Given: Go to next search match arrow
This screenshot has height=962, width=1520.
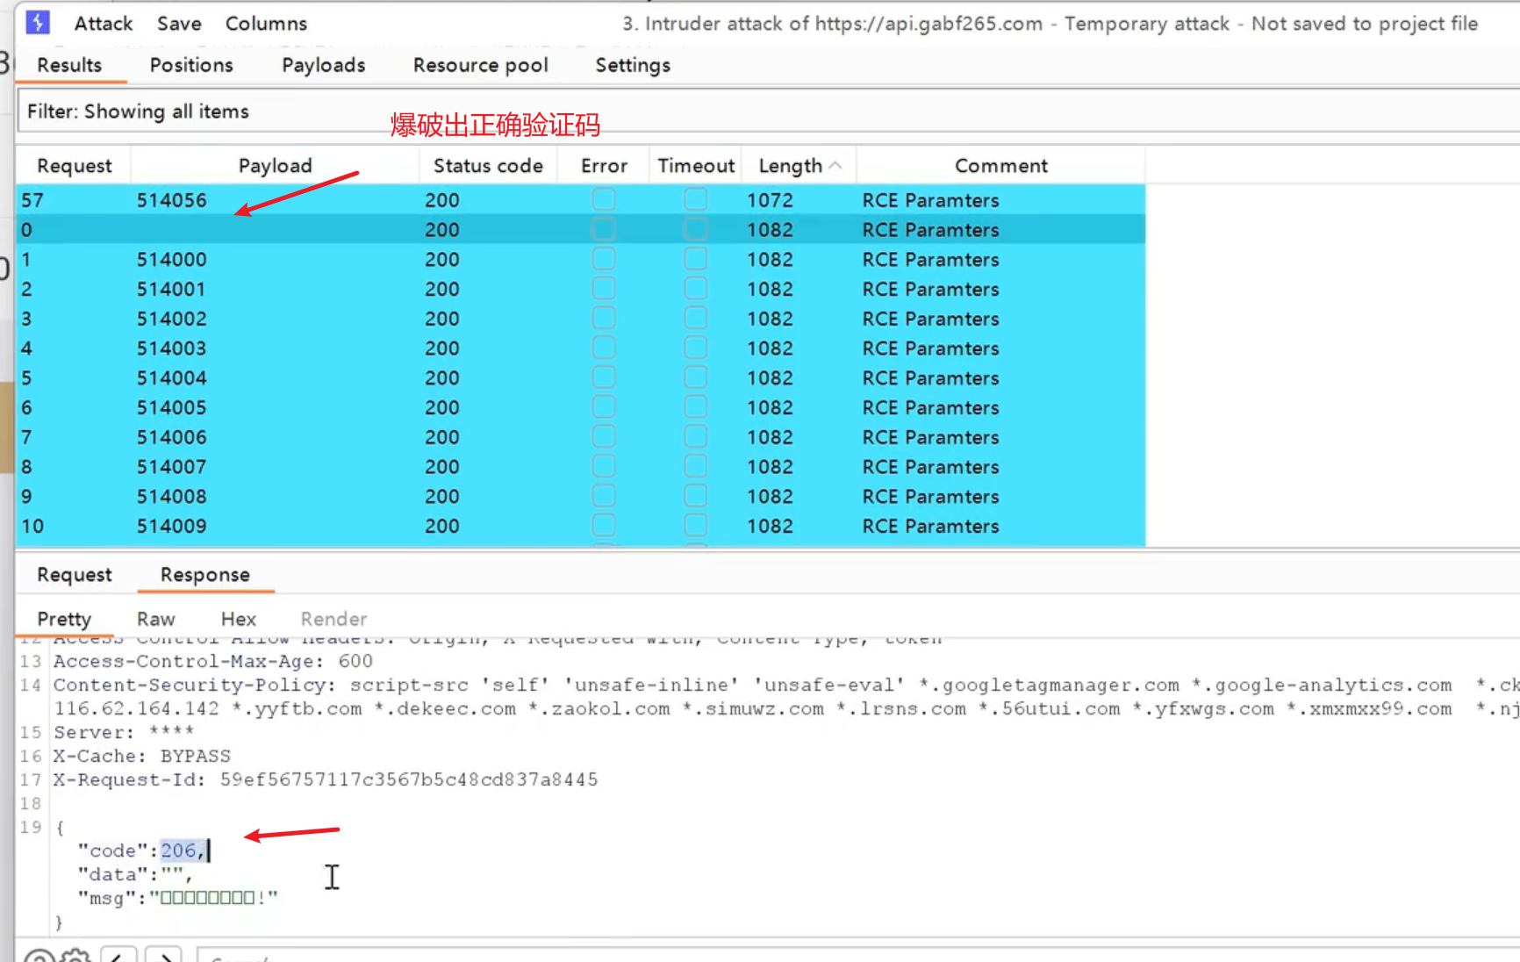Looking at the screenshot, I should [163, 957].
